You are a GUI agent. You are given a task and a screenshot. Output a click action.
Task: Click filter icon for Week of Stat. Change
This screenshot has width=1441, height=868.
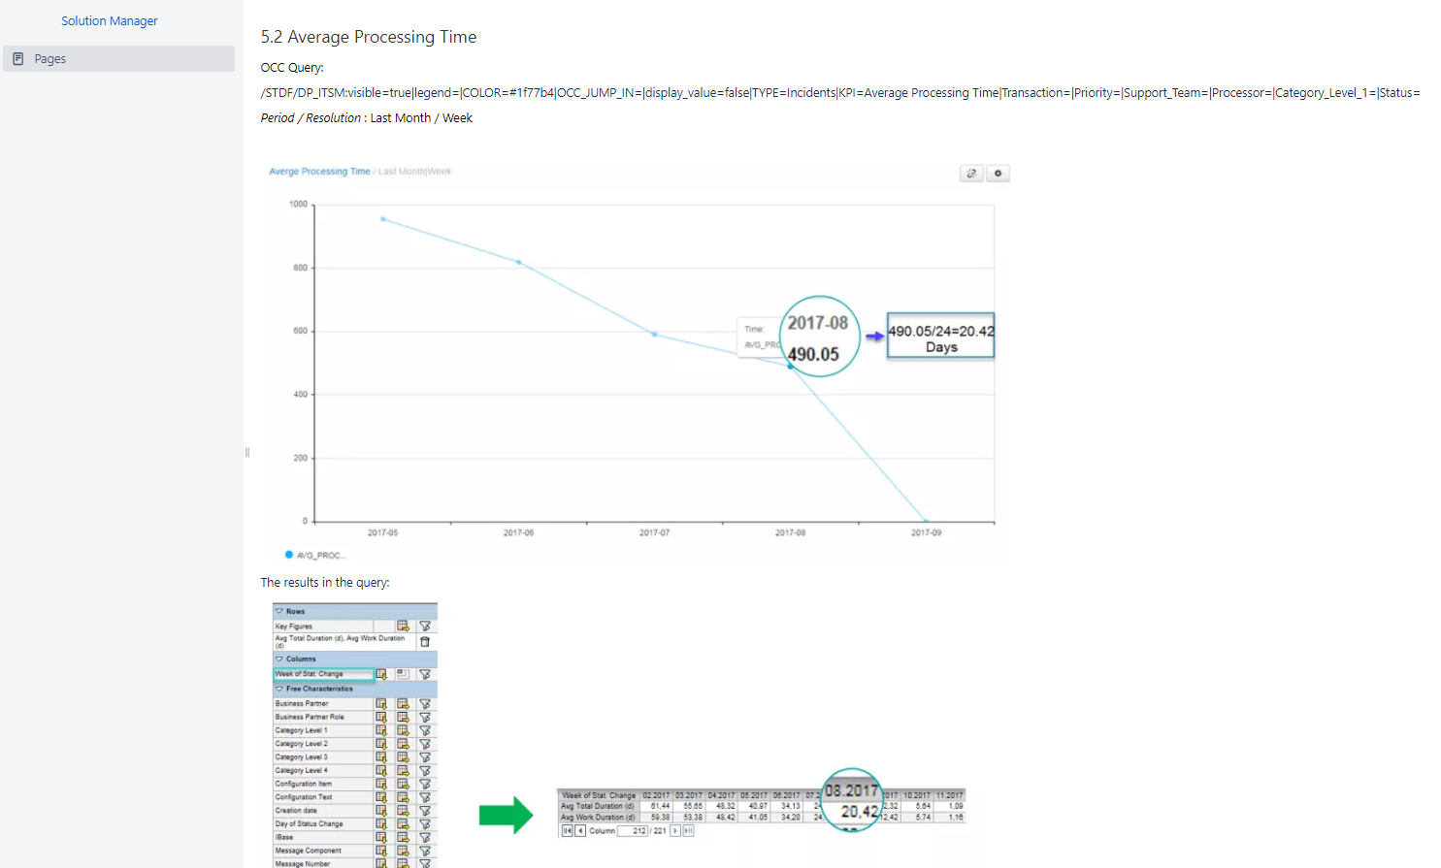[x=424, y=674]
